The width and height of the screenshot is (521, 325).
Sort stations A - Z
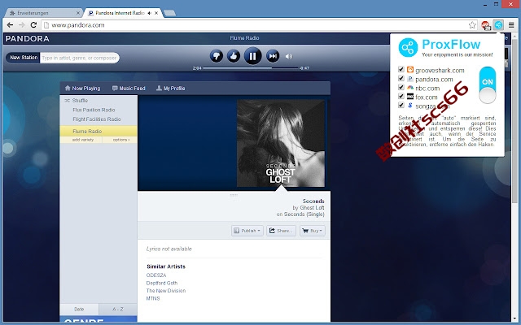pyautogui.click(x=118, y=309)
